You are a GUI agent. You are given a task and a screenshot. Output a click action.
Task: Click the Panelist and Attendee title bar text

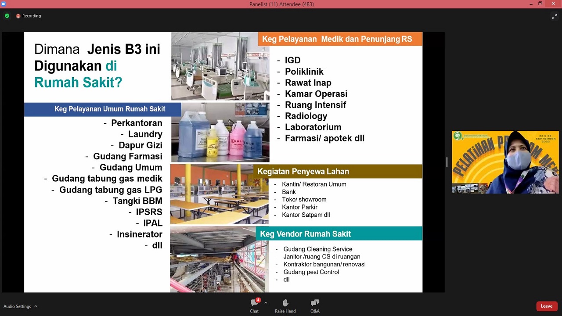(281, 4)
